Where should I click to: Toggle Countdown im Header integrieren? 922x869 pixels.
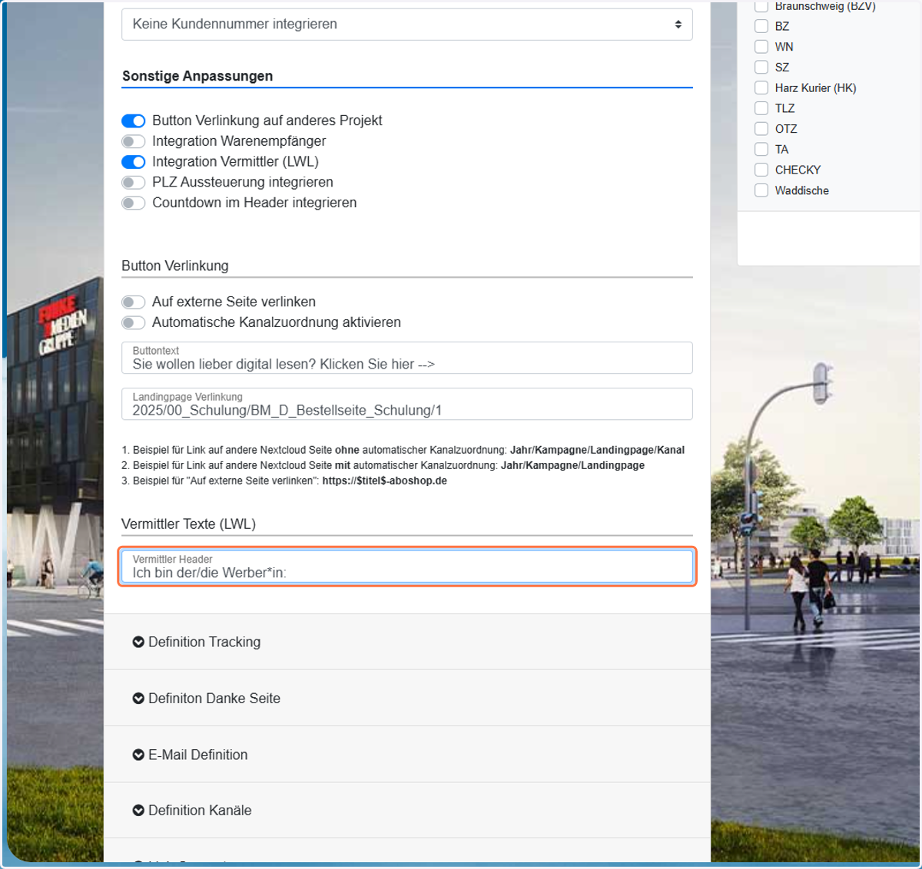coord(134,203)
